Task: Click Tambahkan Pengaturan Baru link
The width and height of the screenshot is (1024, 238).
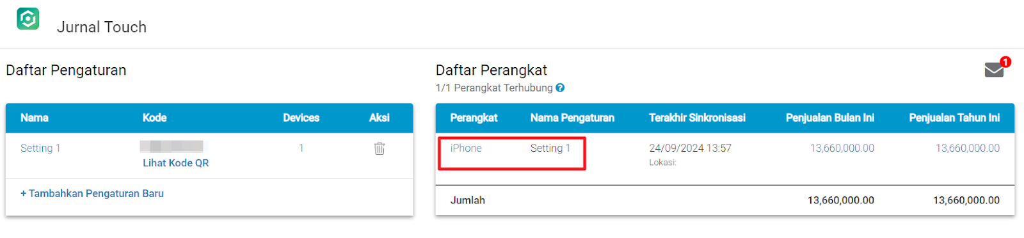Action: 92,193
